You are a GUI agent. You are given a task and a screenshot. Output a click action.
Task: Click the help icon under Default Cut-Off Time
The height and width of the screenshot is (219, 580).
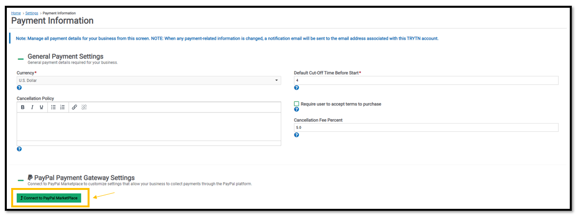click(296, 88)
